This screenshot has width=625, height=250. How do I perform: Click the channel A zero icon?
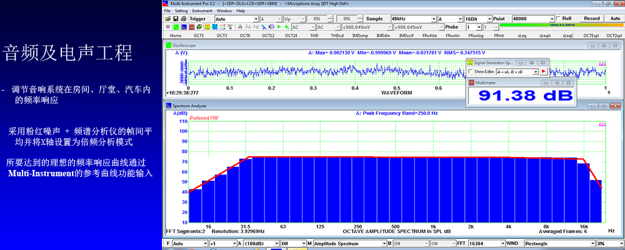point(248,27)
